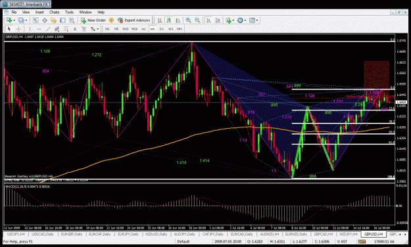
Task: Select the Text Label tool
Action: 84,29
